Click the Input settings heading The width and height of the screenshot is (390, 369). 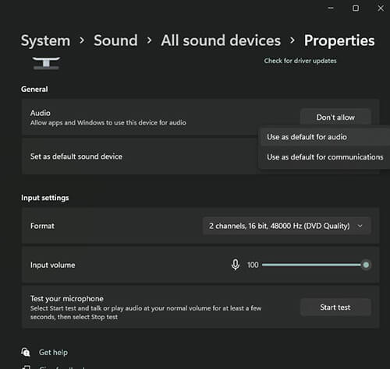pos(45,198)
